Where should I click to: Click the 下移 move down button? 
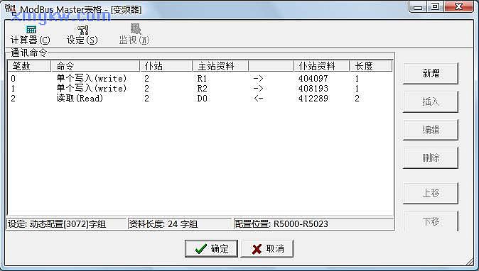tap(431, 221)
